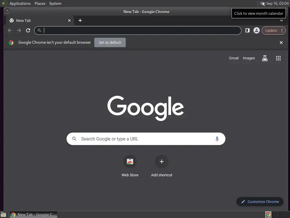Viewport: 290px width, 218px height.
Task: Click search icon in Google search box
Action: (74, 139)
